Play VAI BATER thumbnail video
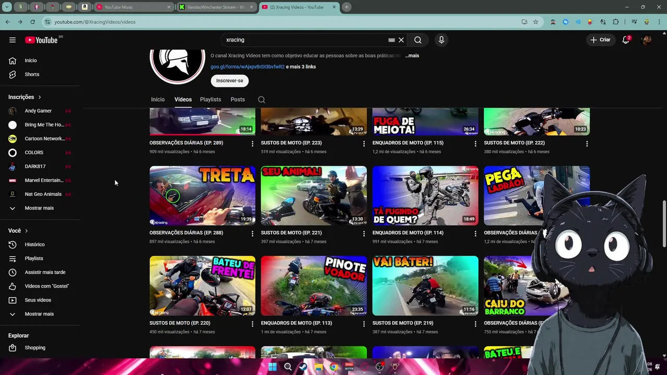This screenshot has width=667, height=375. point(425,286)
